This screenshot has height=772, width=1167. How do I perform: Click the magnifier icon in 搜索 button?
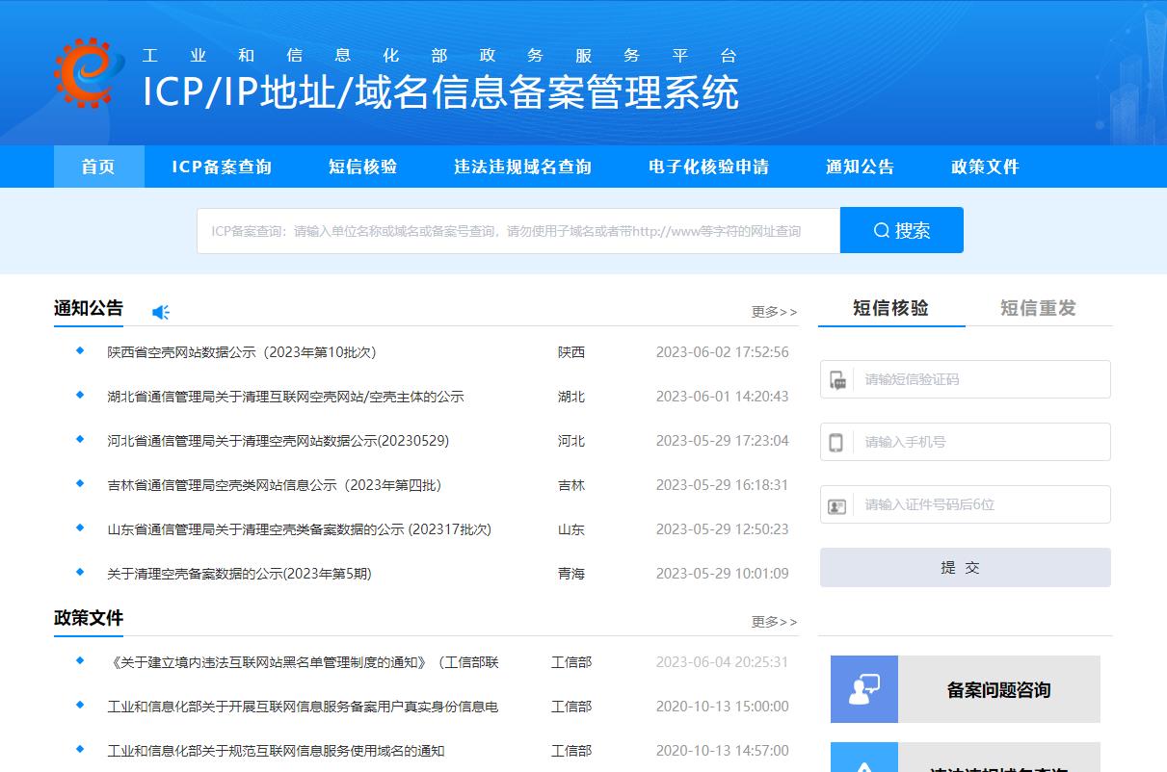(881, 230)
